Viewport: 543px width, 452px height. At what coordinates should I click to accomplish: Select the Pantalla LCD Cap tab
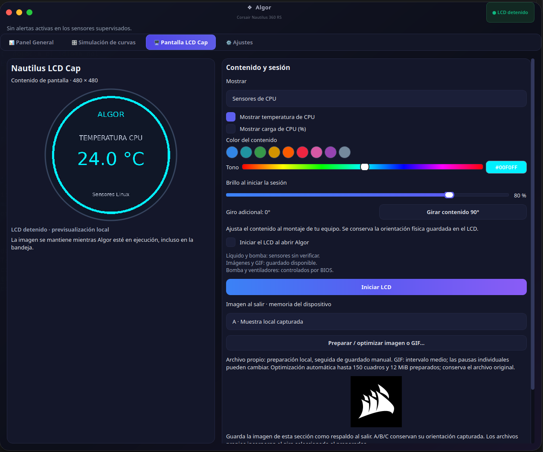[x=181, y=42]
